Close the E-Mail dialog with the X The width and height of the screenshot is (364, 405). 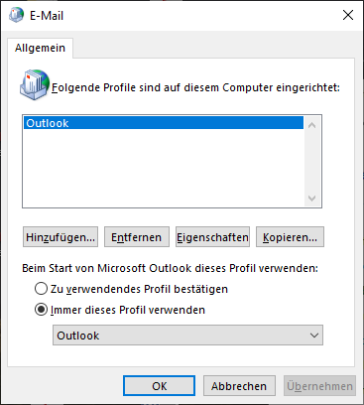point(348,15)
